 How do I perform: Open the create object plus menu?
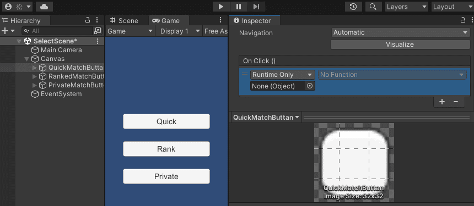(8, 31)
